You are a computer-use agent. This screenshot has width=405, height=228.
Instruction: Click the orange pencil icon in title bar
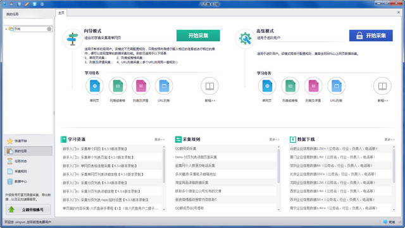pos(27,4)
